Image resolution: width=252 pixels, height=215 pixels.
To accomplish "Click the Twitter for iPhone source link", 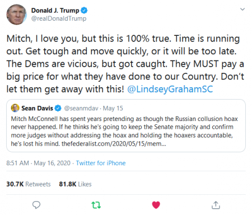I will click(x=101, y=163).
